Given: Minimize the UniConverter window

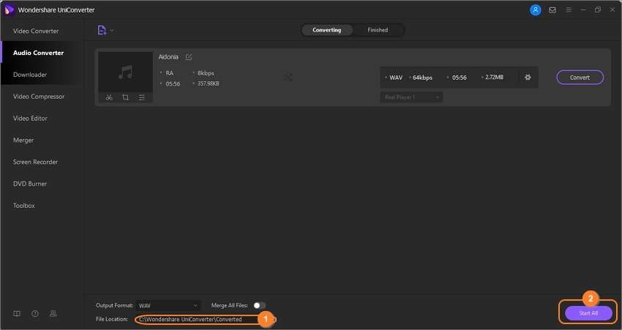Looking at the screenshot, I should [583, 10].
